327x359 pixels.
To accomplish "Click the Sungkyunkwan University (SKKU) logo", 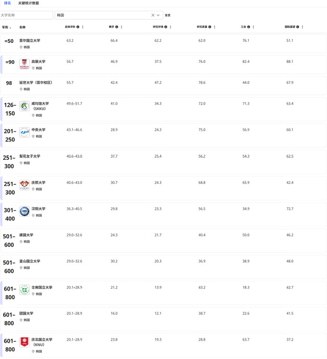I will [x=24, y=106].
